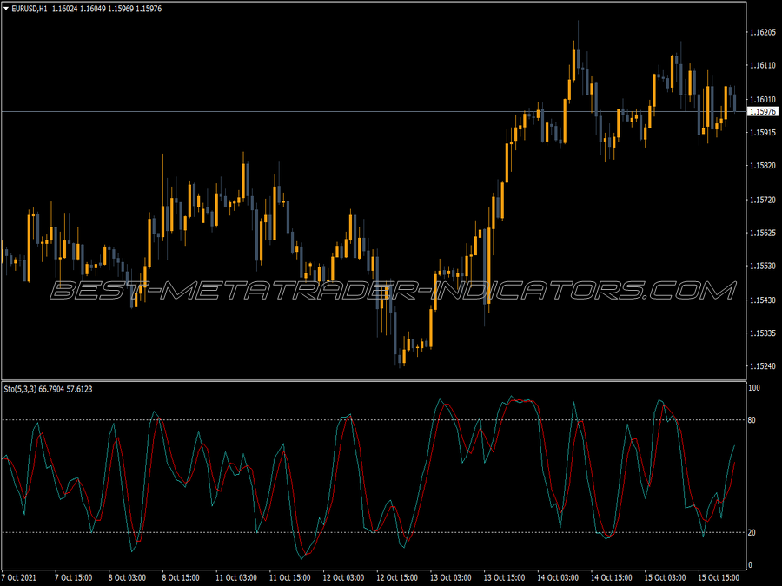Click the 1.15240 price on right scale
This screenshot has width=782, height=586.
click(765, 364)
